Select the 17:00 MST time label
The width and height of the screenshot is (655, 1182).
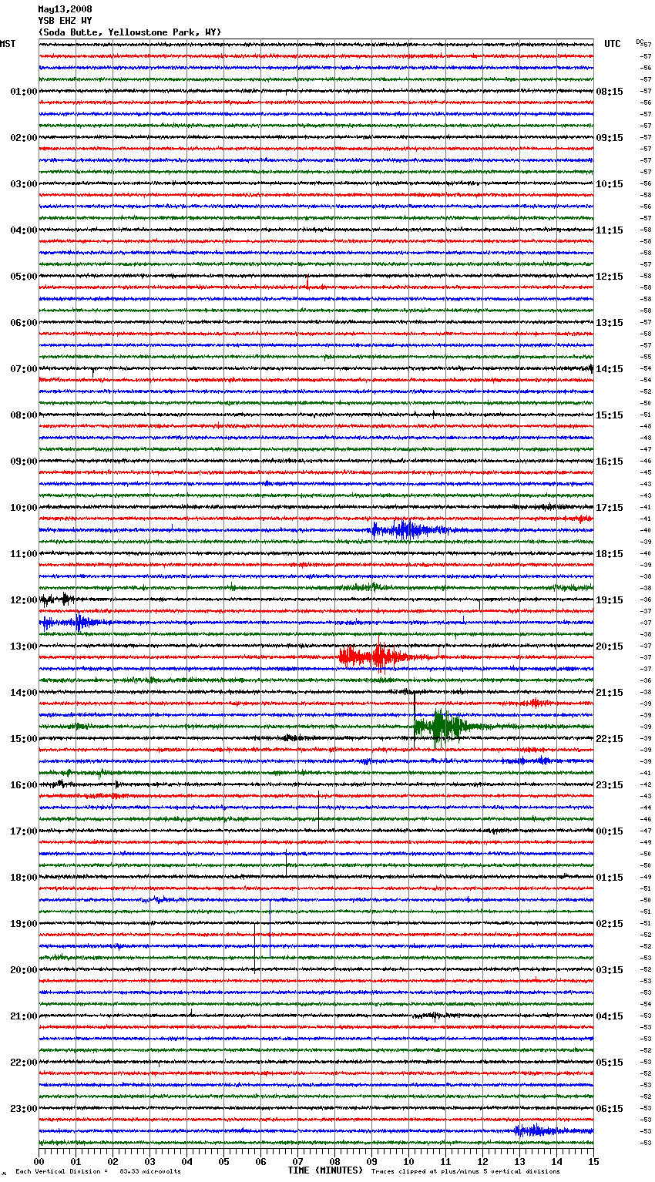pyautogui.click(x=23, y=831)
